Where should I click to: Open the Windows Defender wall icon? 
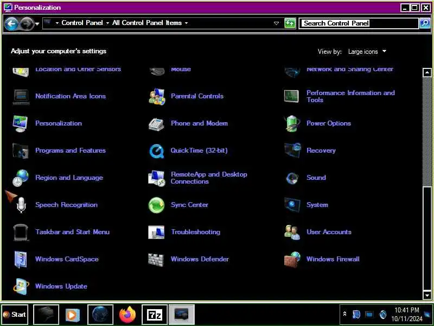[x=156, y=260]
